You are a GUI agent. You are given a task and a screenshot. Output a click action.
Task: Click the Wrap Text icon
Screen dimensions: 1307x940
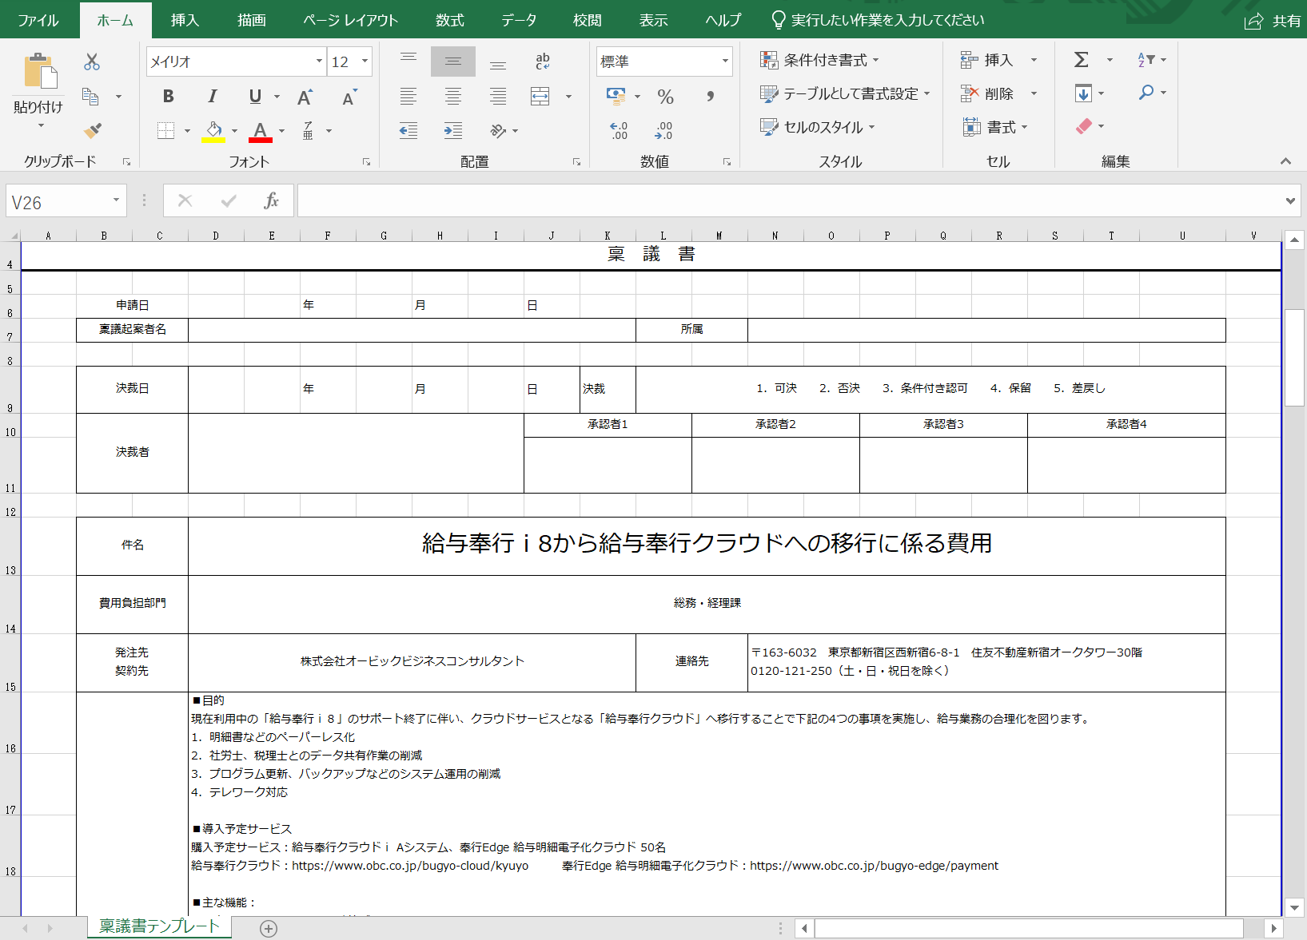(x=543, y=61)
